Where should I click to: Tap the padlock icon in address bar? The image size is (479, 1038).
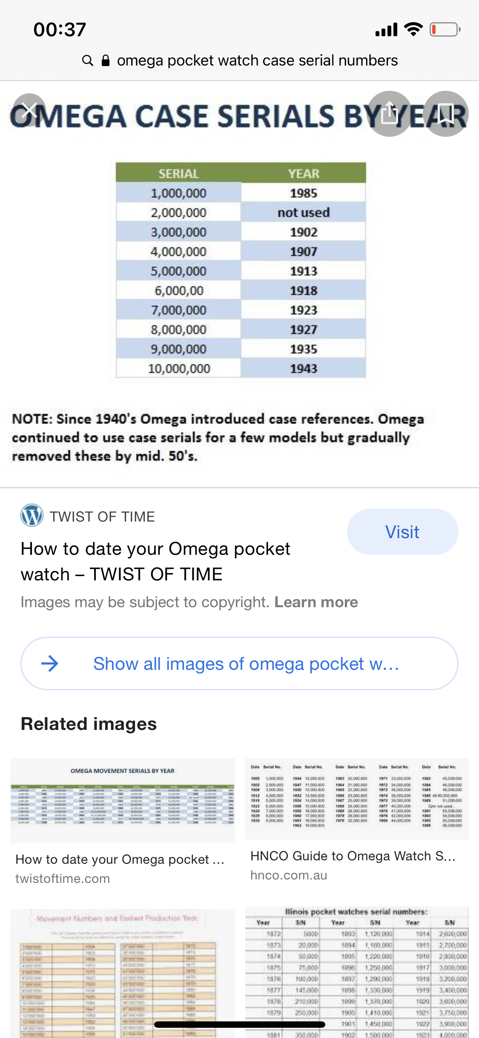click(106, 61)
